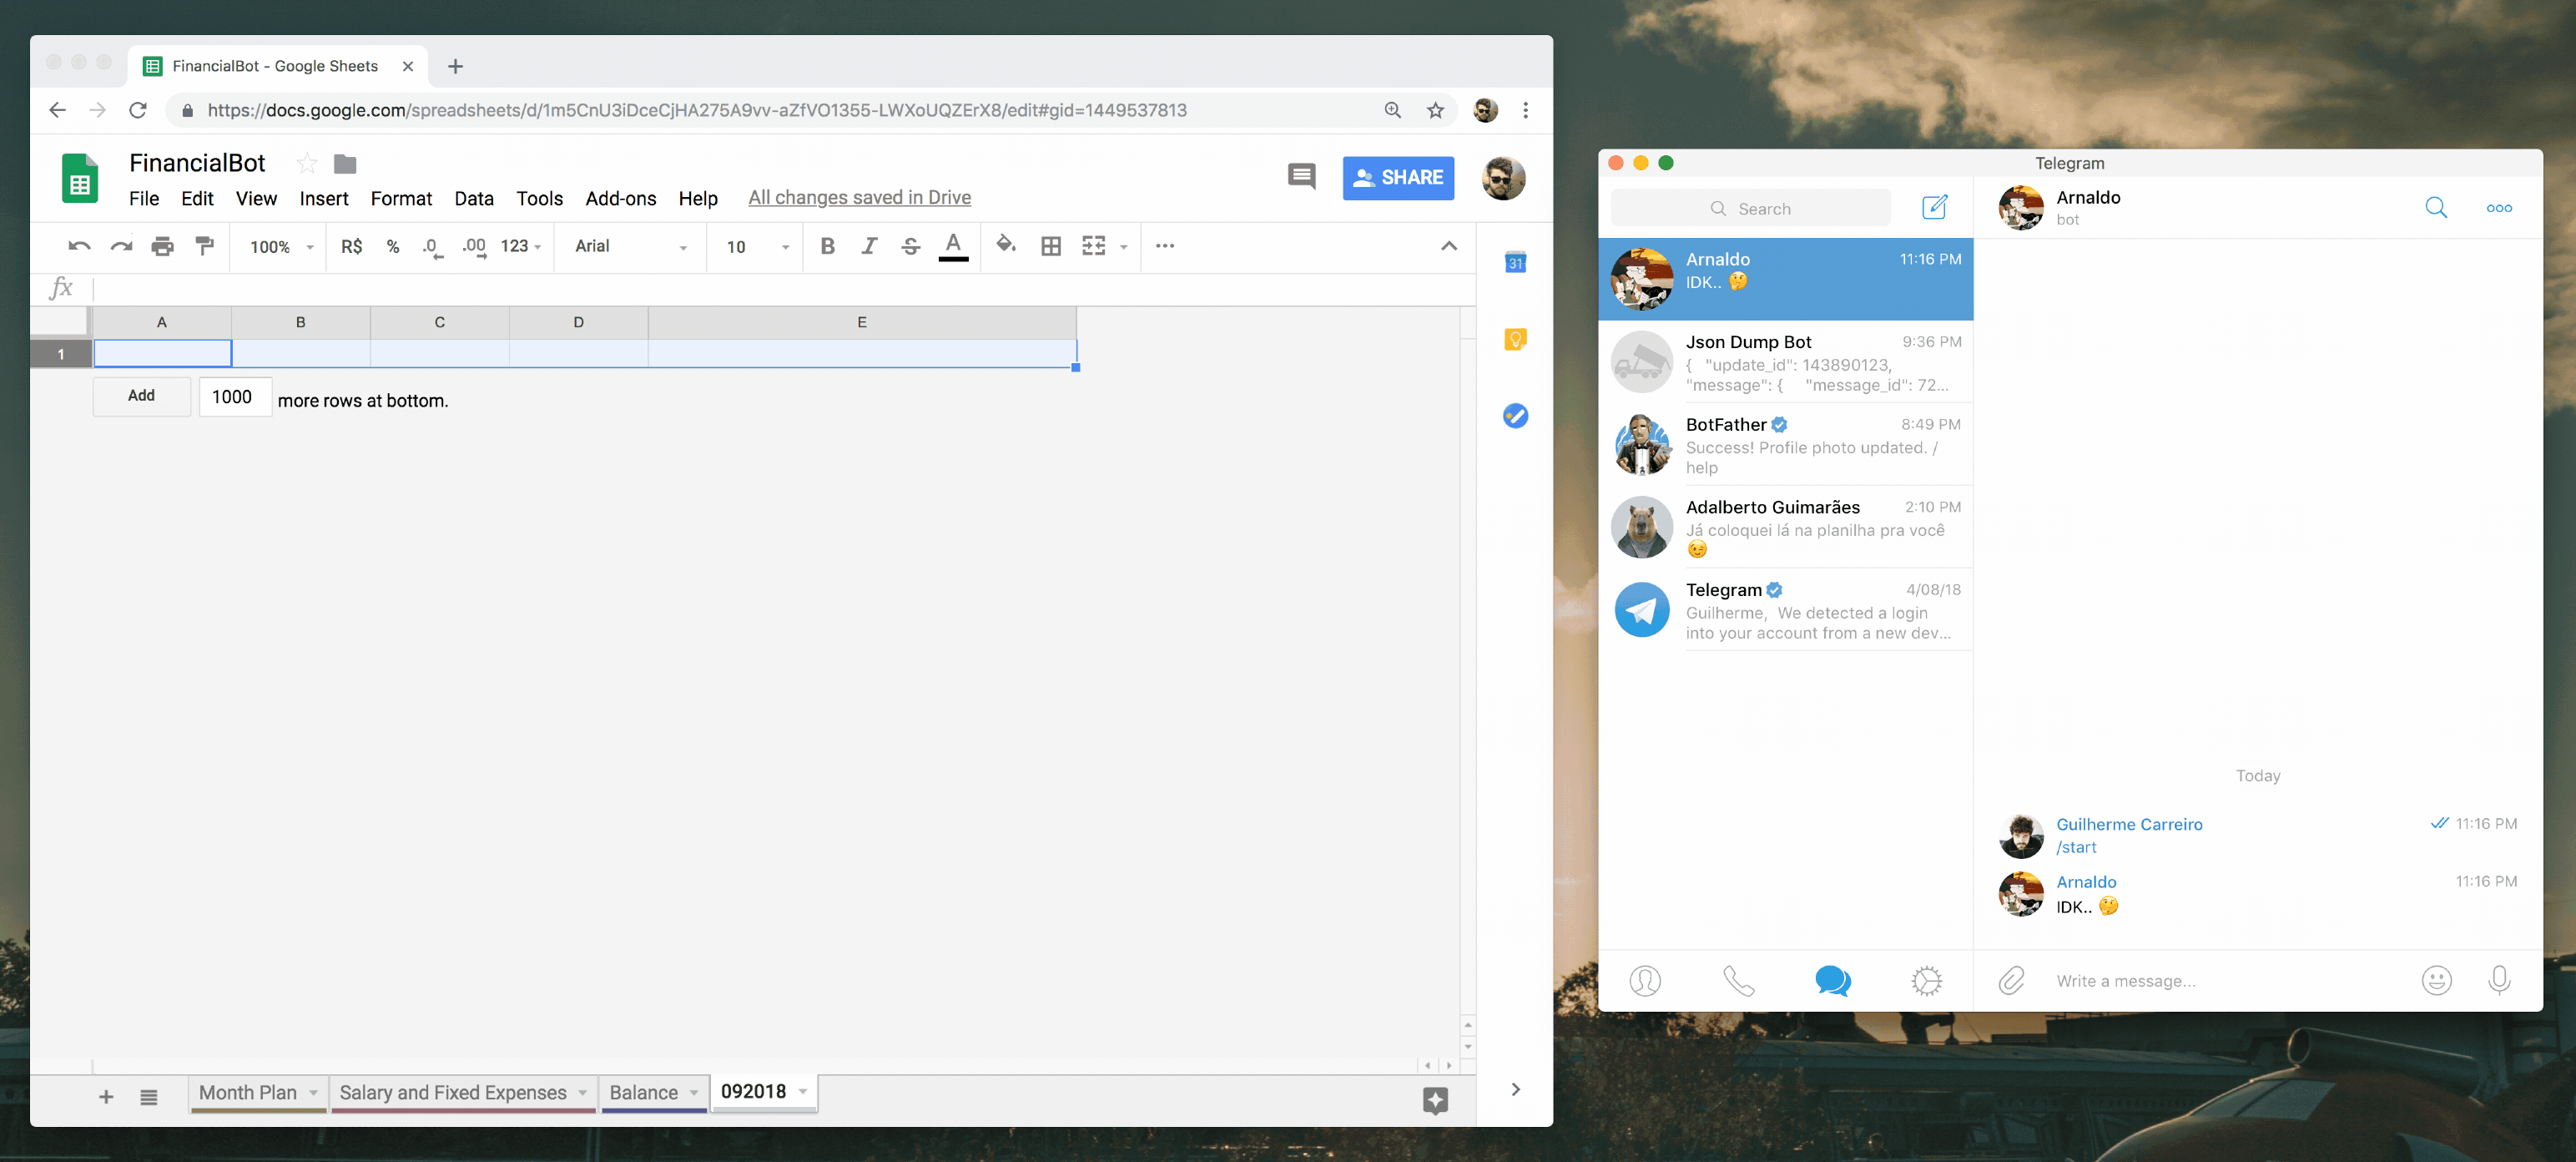This screenshot has height=1162, width=2576.
Task: Open more number formats 123 dropdown
Action: pyautogui.click(x=521, y=246)
